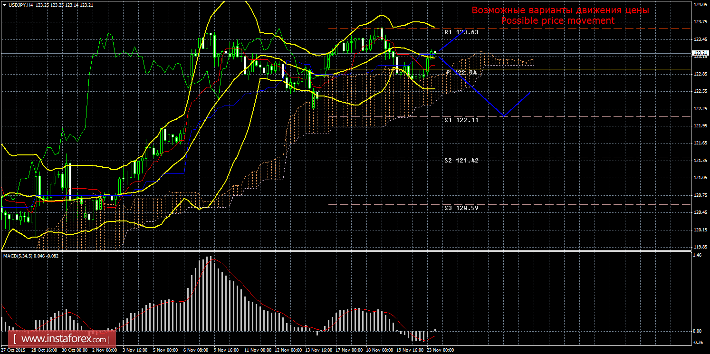The width and height of the screenshot is (710, 354).
Task: Select the 27 Oct 2015 date label
Action: click(x=14, y=350)
